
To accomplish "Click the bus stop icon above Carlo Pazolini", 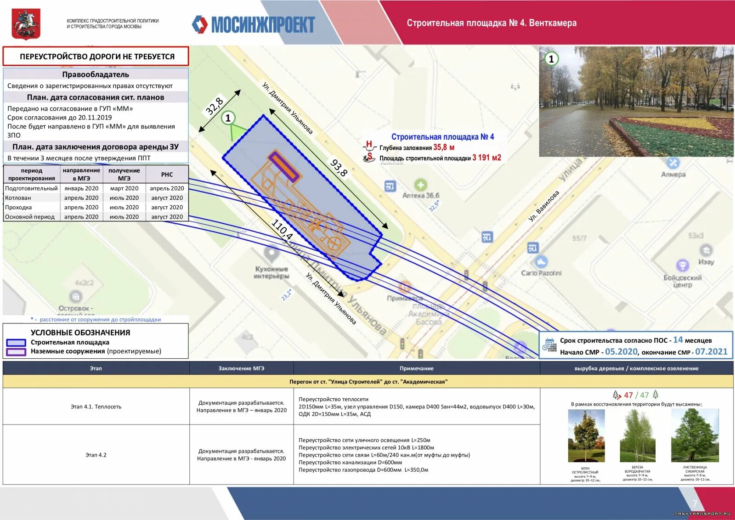I will click(x=533, y=248).
